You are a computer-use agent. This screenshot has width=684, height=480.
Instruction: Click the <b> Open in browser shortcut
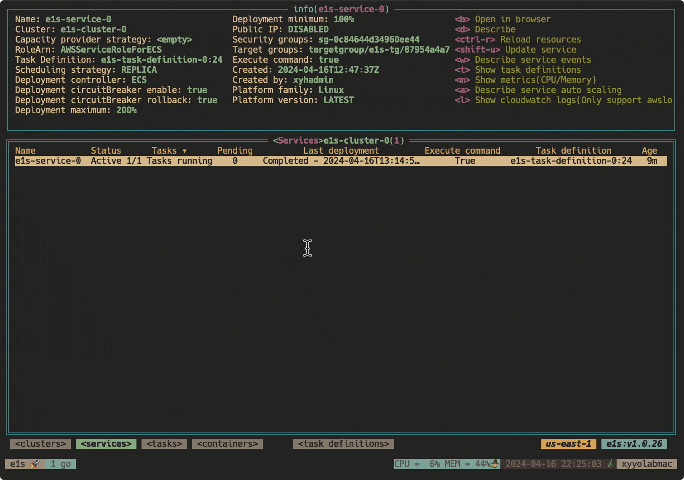(503, 19)
